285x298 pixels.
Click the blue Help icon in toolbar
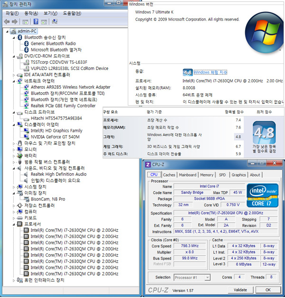pyautogui.click(x=36, y=21)
